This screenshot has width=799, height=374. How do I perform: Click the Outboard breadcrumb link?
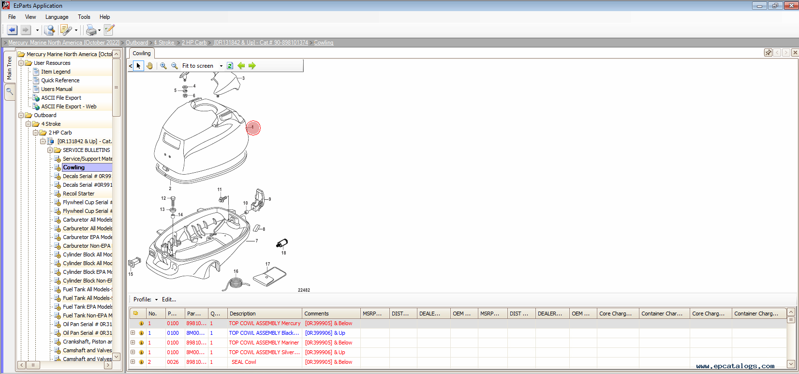[137, 43]
